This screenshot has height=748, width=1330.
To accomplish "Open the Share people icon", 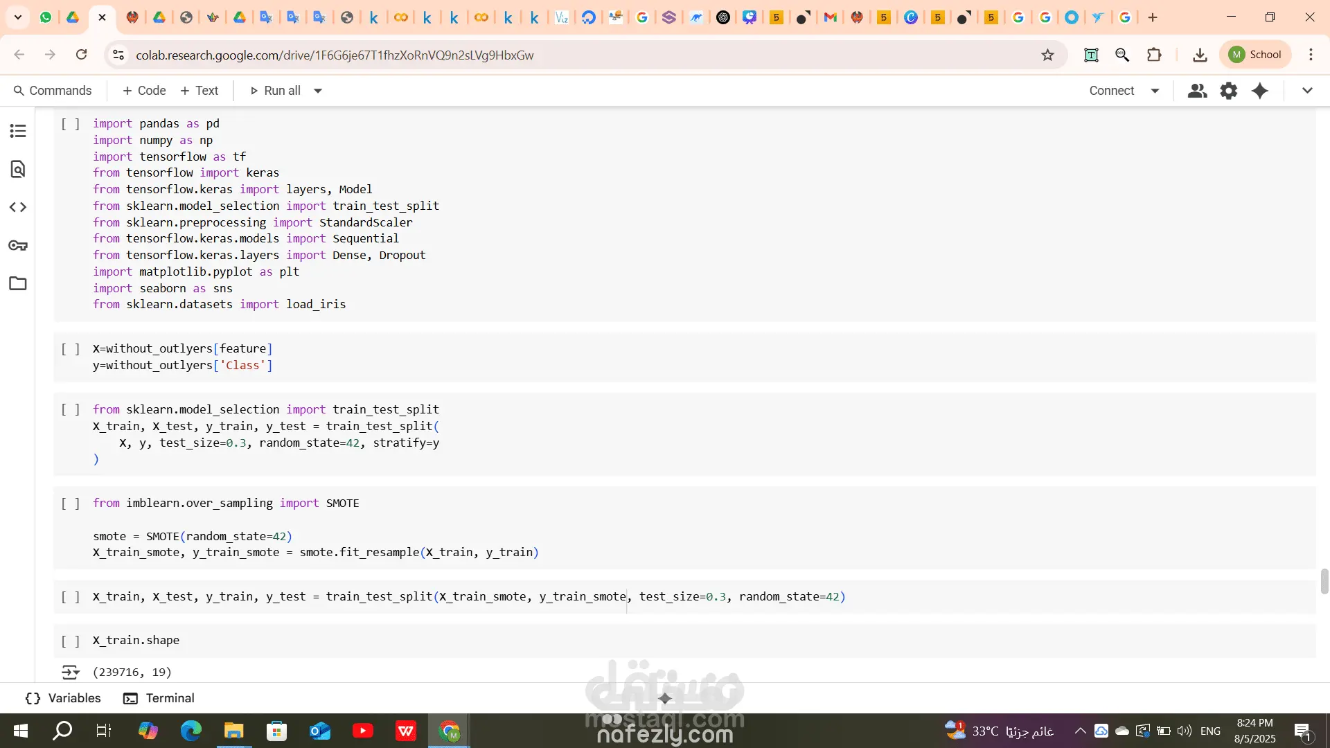I will (1197, 91).
